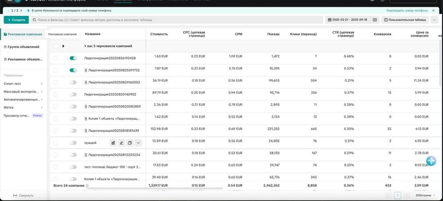The image size is (443, 201).
Task: Open Пользовательская таблица button
Action: (405, 20)
